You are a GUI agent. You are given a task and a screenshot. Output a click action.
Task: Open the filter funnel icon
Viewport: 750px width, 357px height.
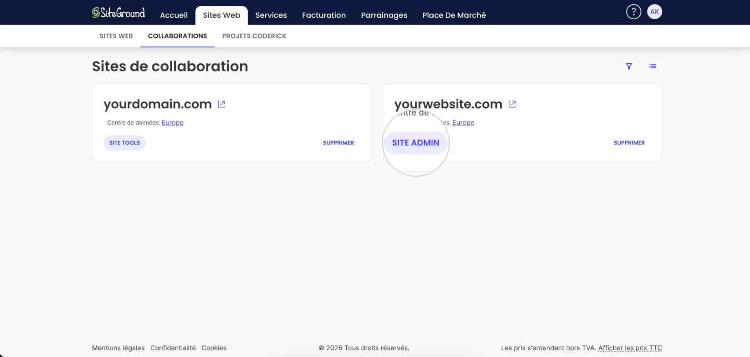(629, 66)
